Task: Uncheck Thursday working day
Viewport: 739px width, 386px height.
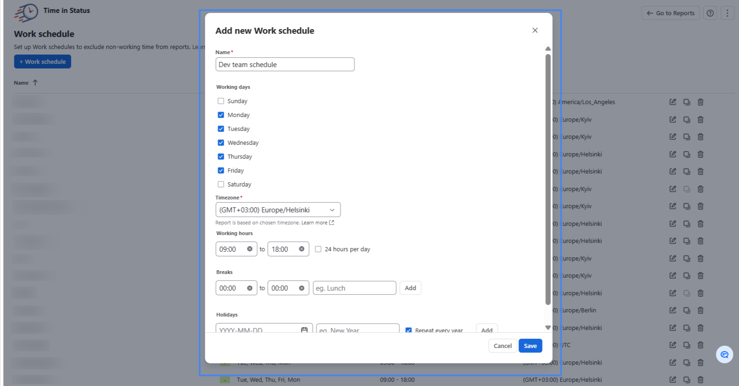Action: [x=221, y=156]
